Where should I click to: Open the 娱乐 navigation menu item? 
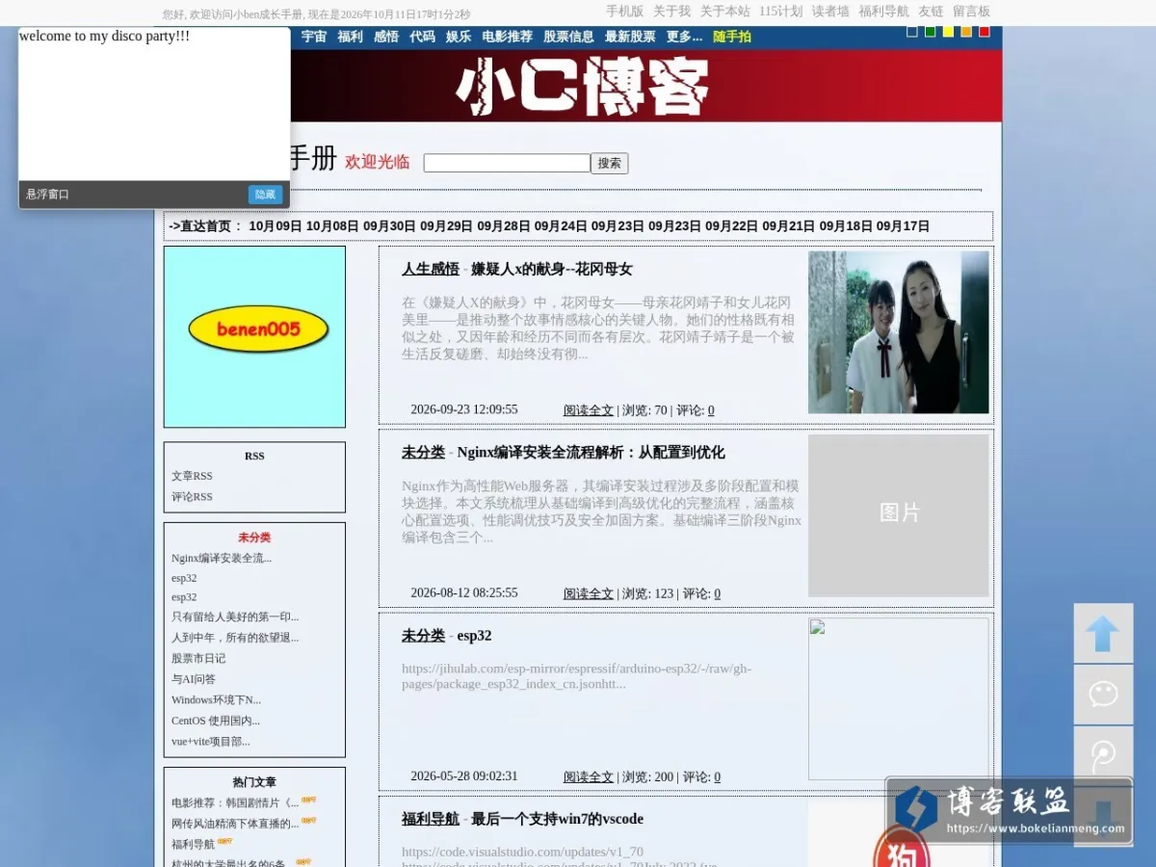[x=459, y=37]
